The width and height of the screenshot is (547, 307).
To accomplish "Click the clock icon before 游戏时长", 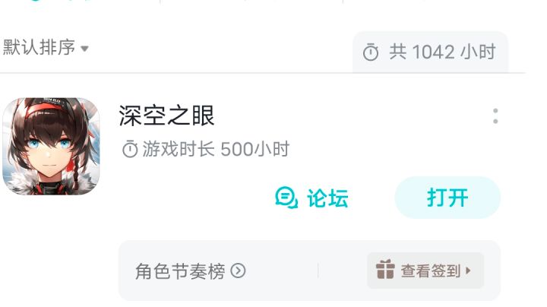I will pyautogui.click(x=130, y=149).
